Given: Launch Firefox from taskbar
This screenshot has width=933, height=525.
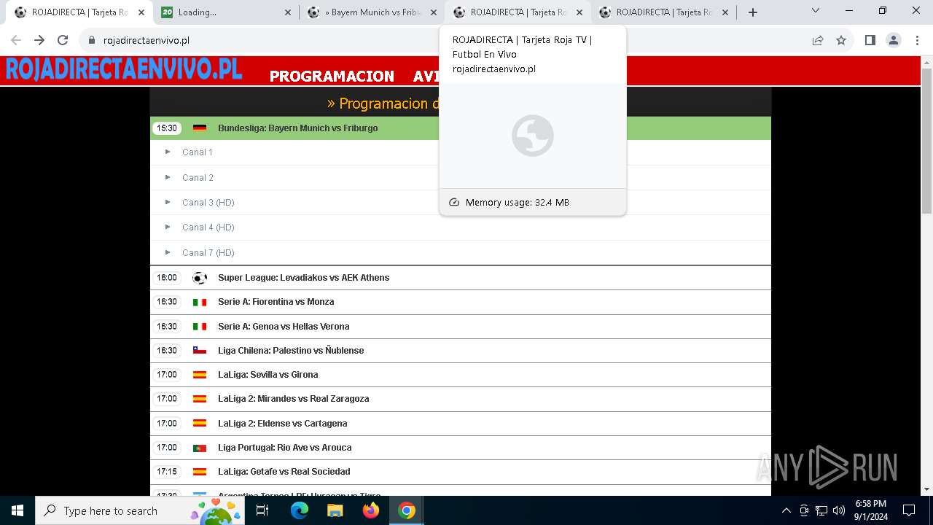Looking at the screenshot, I should [x=371, y=510].
